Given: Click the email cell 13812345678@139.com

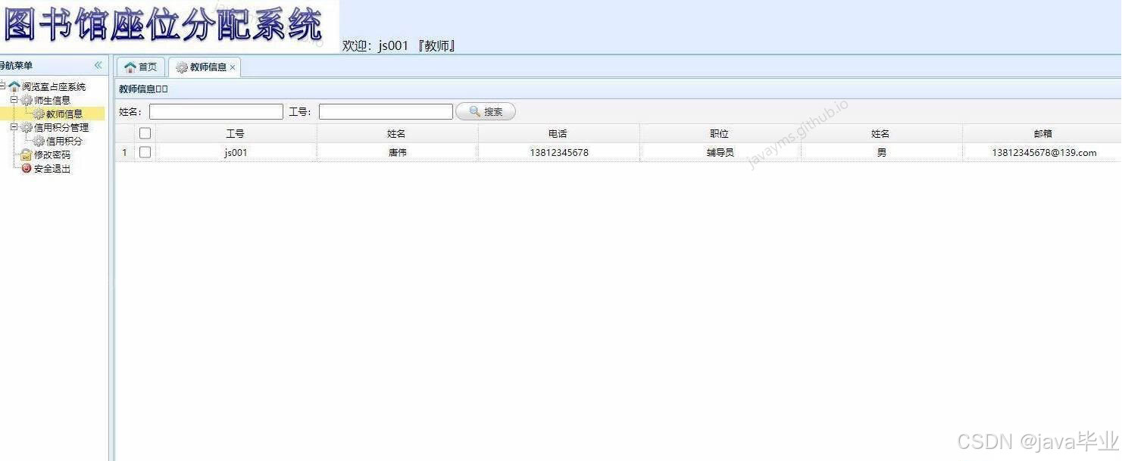Looking at the screenshot, I should (x=1043, y=152).
